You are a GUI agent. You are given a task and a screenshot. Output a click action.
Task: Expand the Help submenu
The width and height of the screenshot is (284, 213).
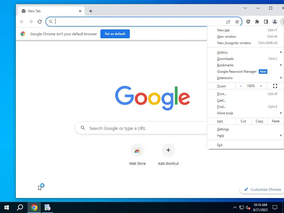click(x=245, y=136)
